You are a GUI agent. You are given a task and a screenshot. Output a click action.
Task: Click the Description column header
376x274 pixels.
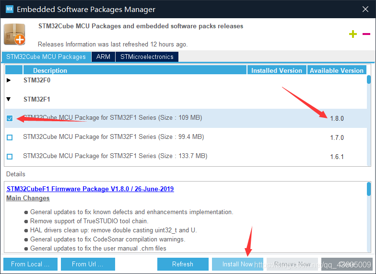(x=135, y=70)
